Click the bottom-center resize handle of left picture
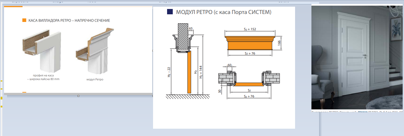 pyautogui.click(x=78, y=96)
